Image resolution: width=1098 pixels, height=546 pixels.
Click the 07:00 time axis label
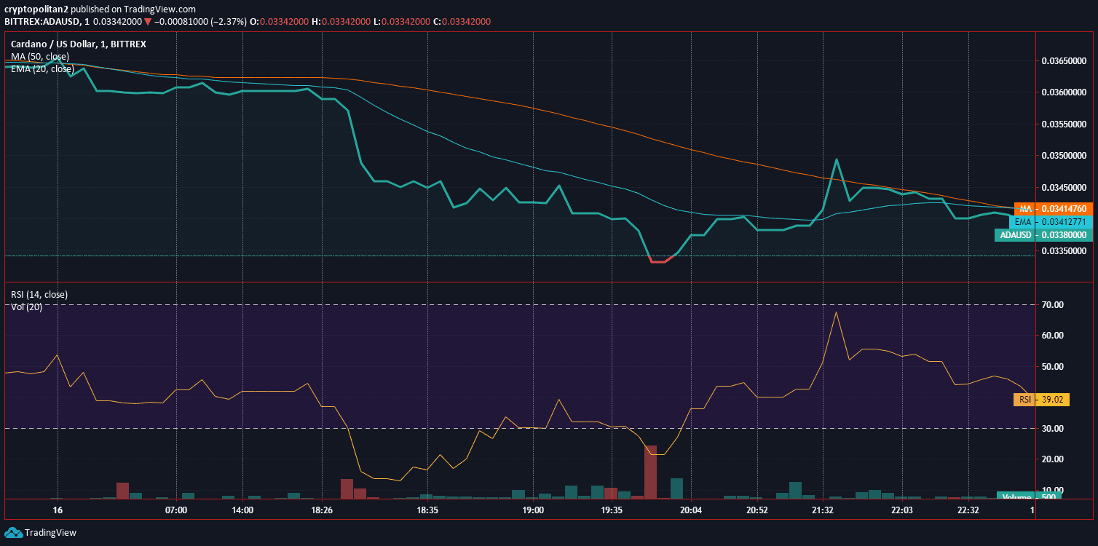pos(176,511)
